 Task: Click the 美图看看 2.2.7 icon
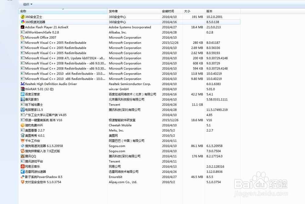(23, 130)
